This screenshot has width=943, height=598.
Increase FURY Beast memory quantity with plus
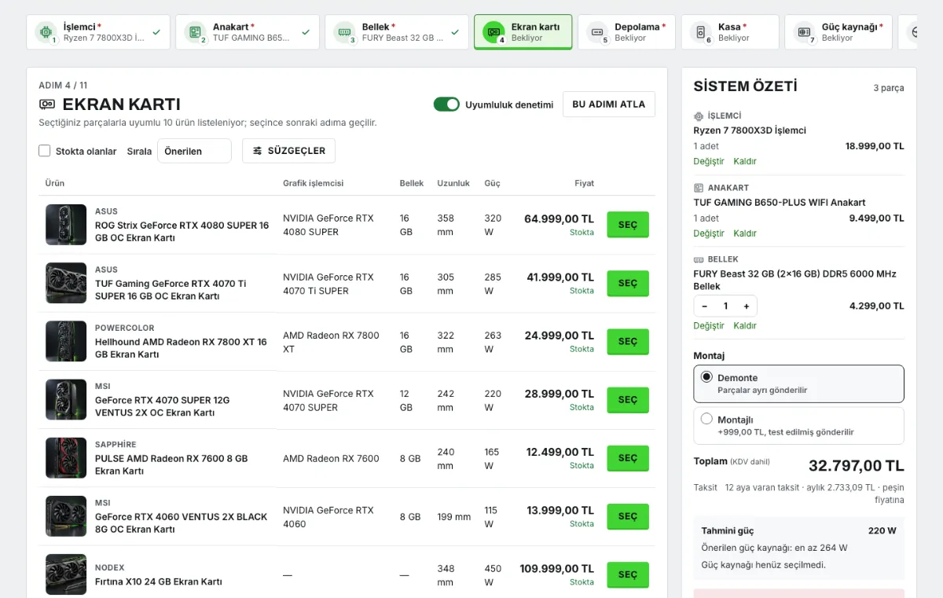(x=747, y=306)
